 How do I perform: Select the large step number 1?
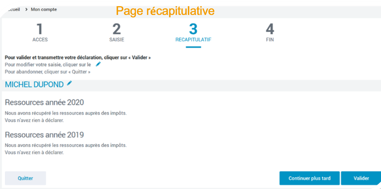(40, 30)
